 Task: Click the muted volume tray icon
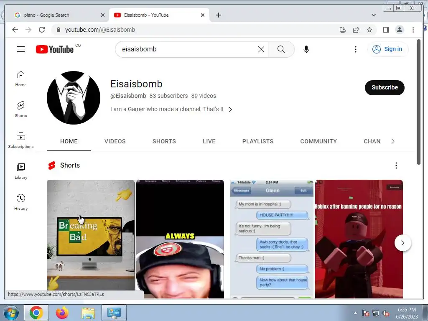click(x=386, y=313)
